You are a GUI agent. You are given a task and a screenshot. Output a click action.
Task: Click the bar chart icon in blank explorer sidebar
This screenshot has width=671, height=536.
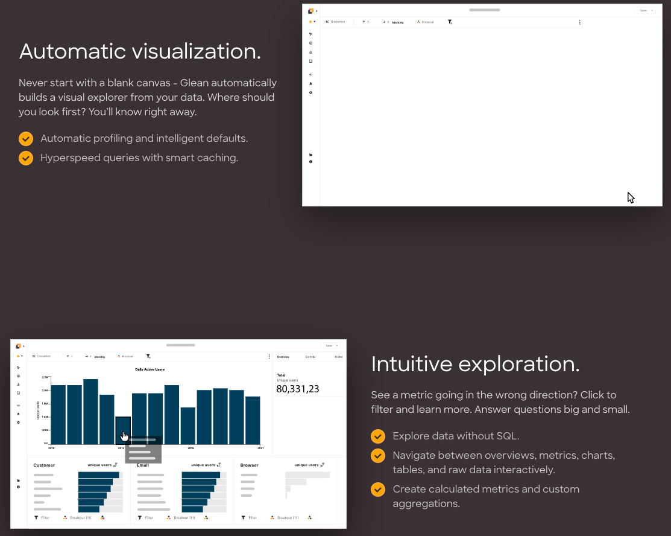coord(310,53)
